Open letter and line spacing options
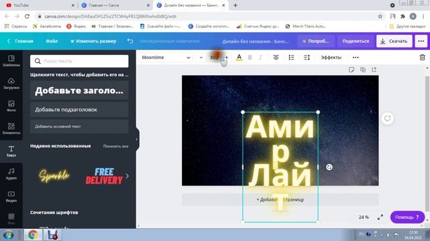Image resolution: width=430 pixels, height=241 pixels. coord(307,58)
